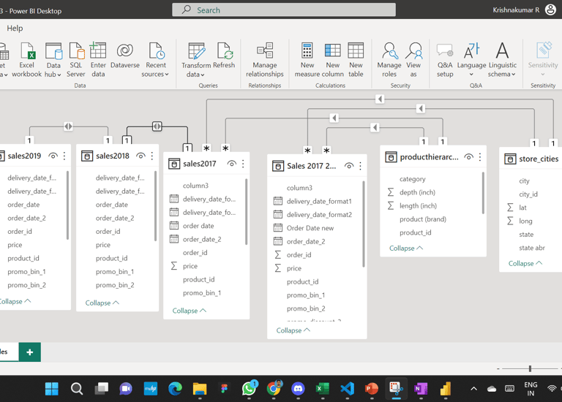
Task: Open Manage relationships dialog
Action: click(x=264, y=59)
